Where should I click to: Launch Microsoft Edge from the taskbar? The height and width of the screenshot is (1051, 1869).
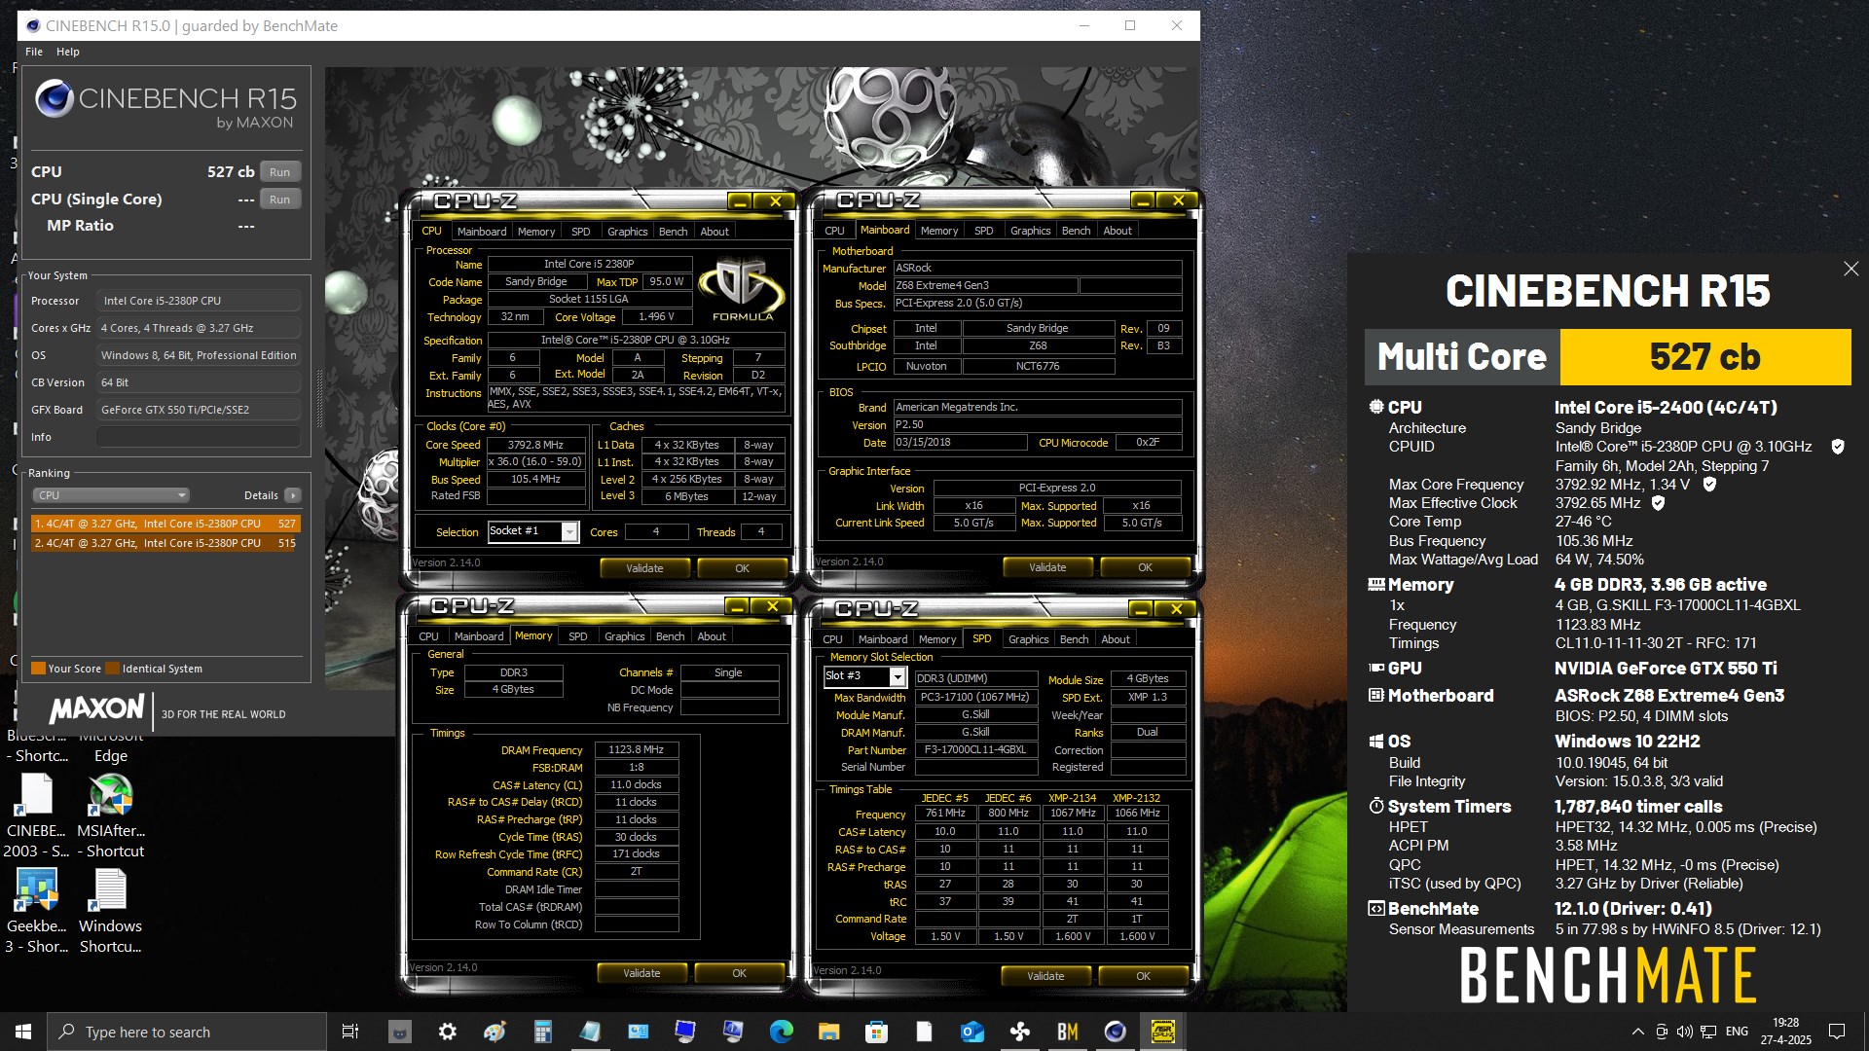pyautogui.click(x=781, y=1032)
